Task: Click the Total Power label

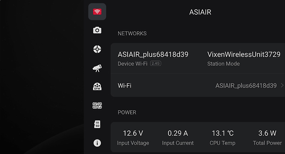Action: [x=267, y=143]
